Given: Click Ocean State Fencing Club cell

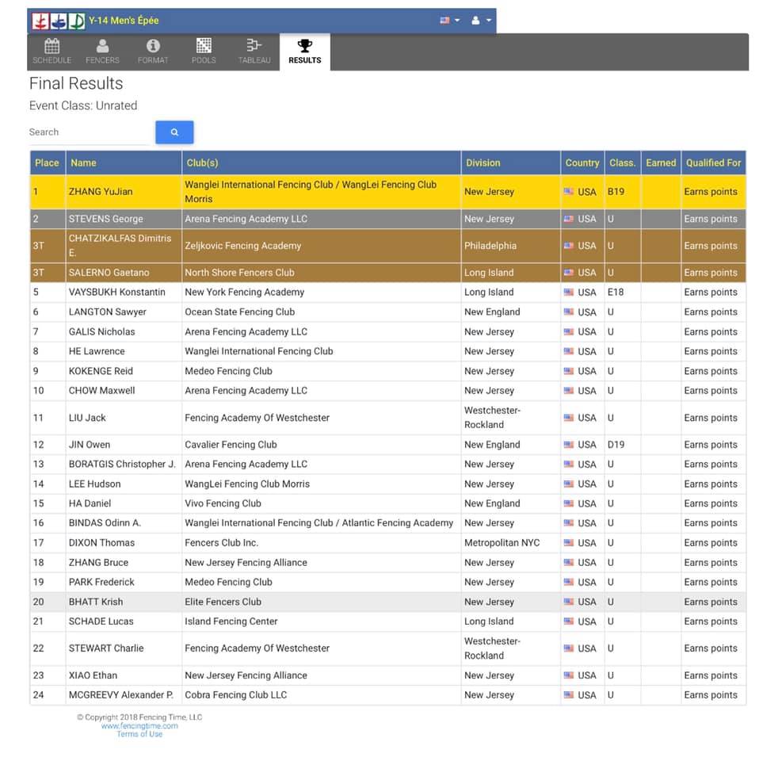Looking at the screenshot, I should point(321,312).
